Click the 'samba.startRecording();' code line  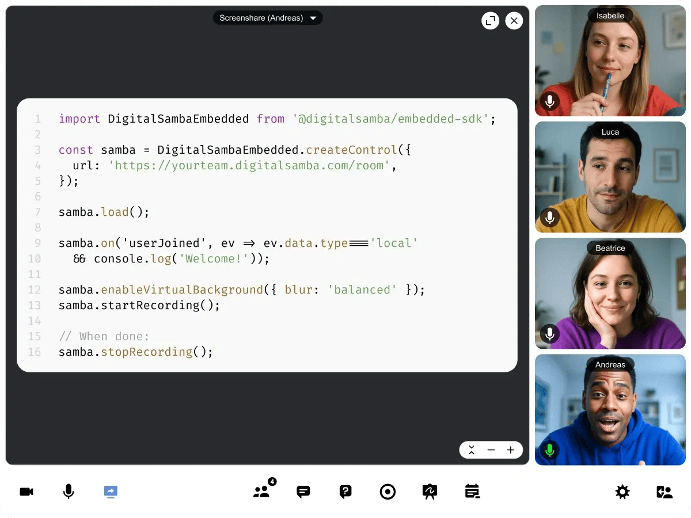coord(139,306)
